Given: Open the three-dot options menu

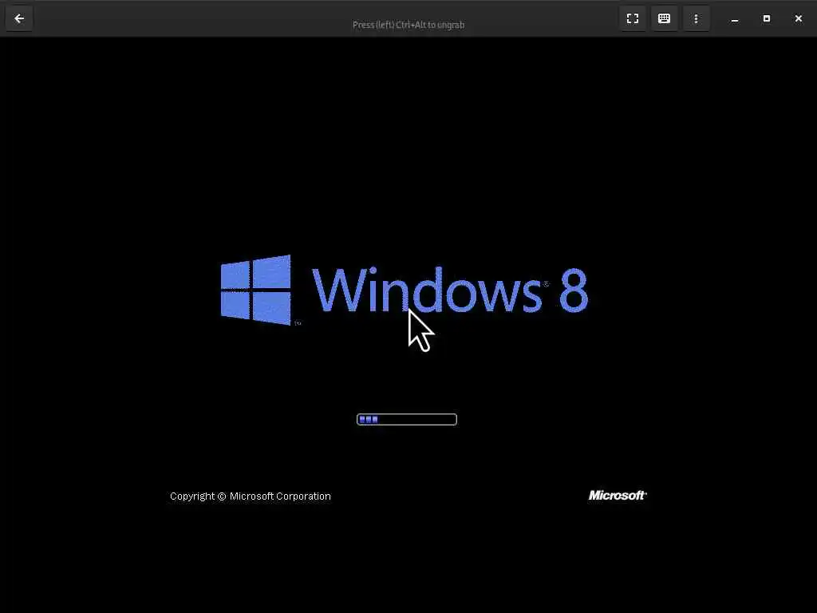Looking at the screenshot, I should click(696, 19).
